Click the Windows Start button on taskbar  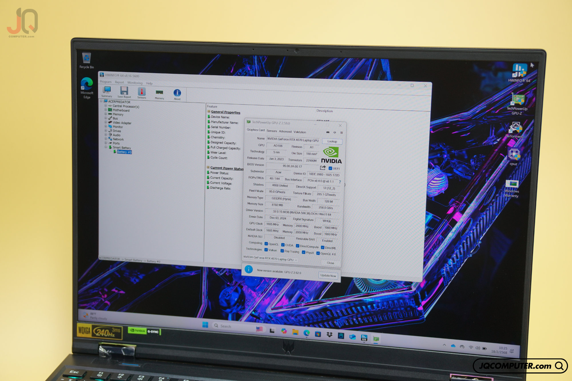click(x=205, y=325)
